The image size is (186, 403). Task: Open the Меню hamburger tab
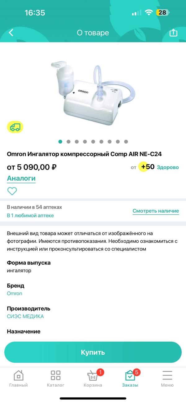click(167, 379)
